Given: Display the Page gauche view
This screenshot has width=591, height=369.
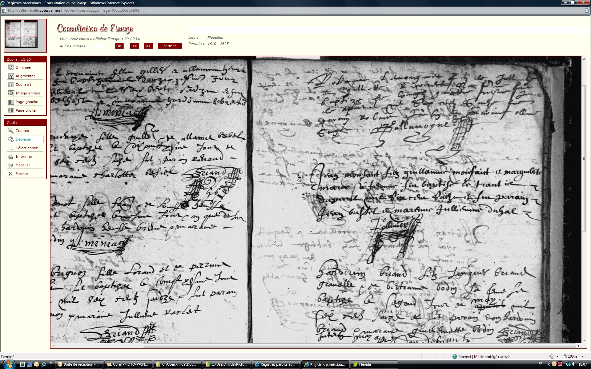Looking at the screenshot, I should coord(11,102).
